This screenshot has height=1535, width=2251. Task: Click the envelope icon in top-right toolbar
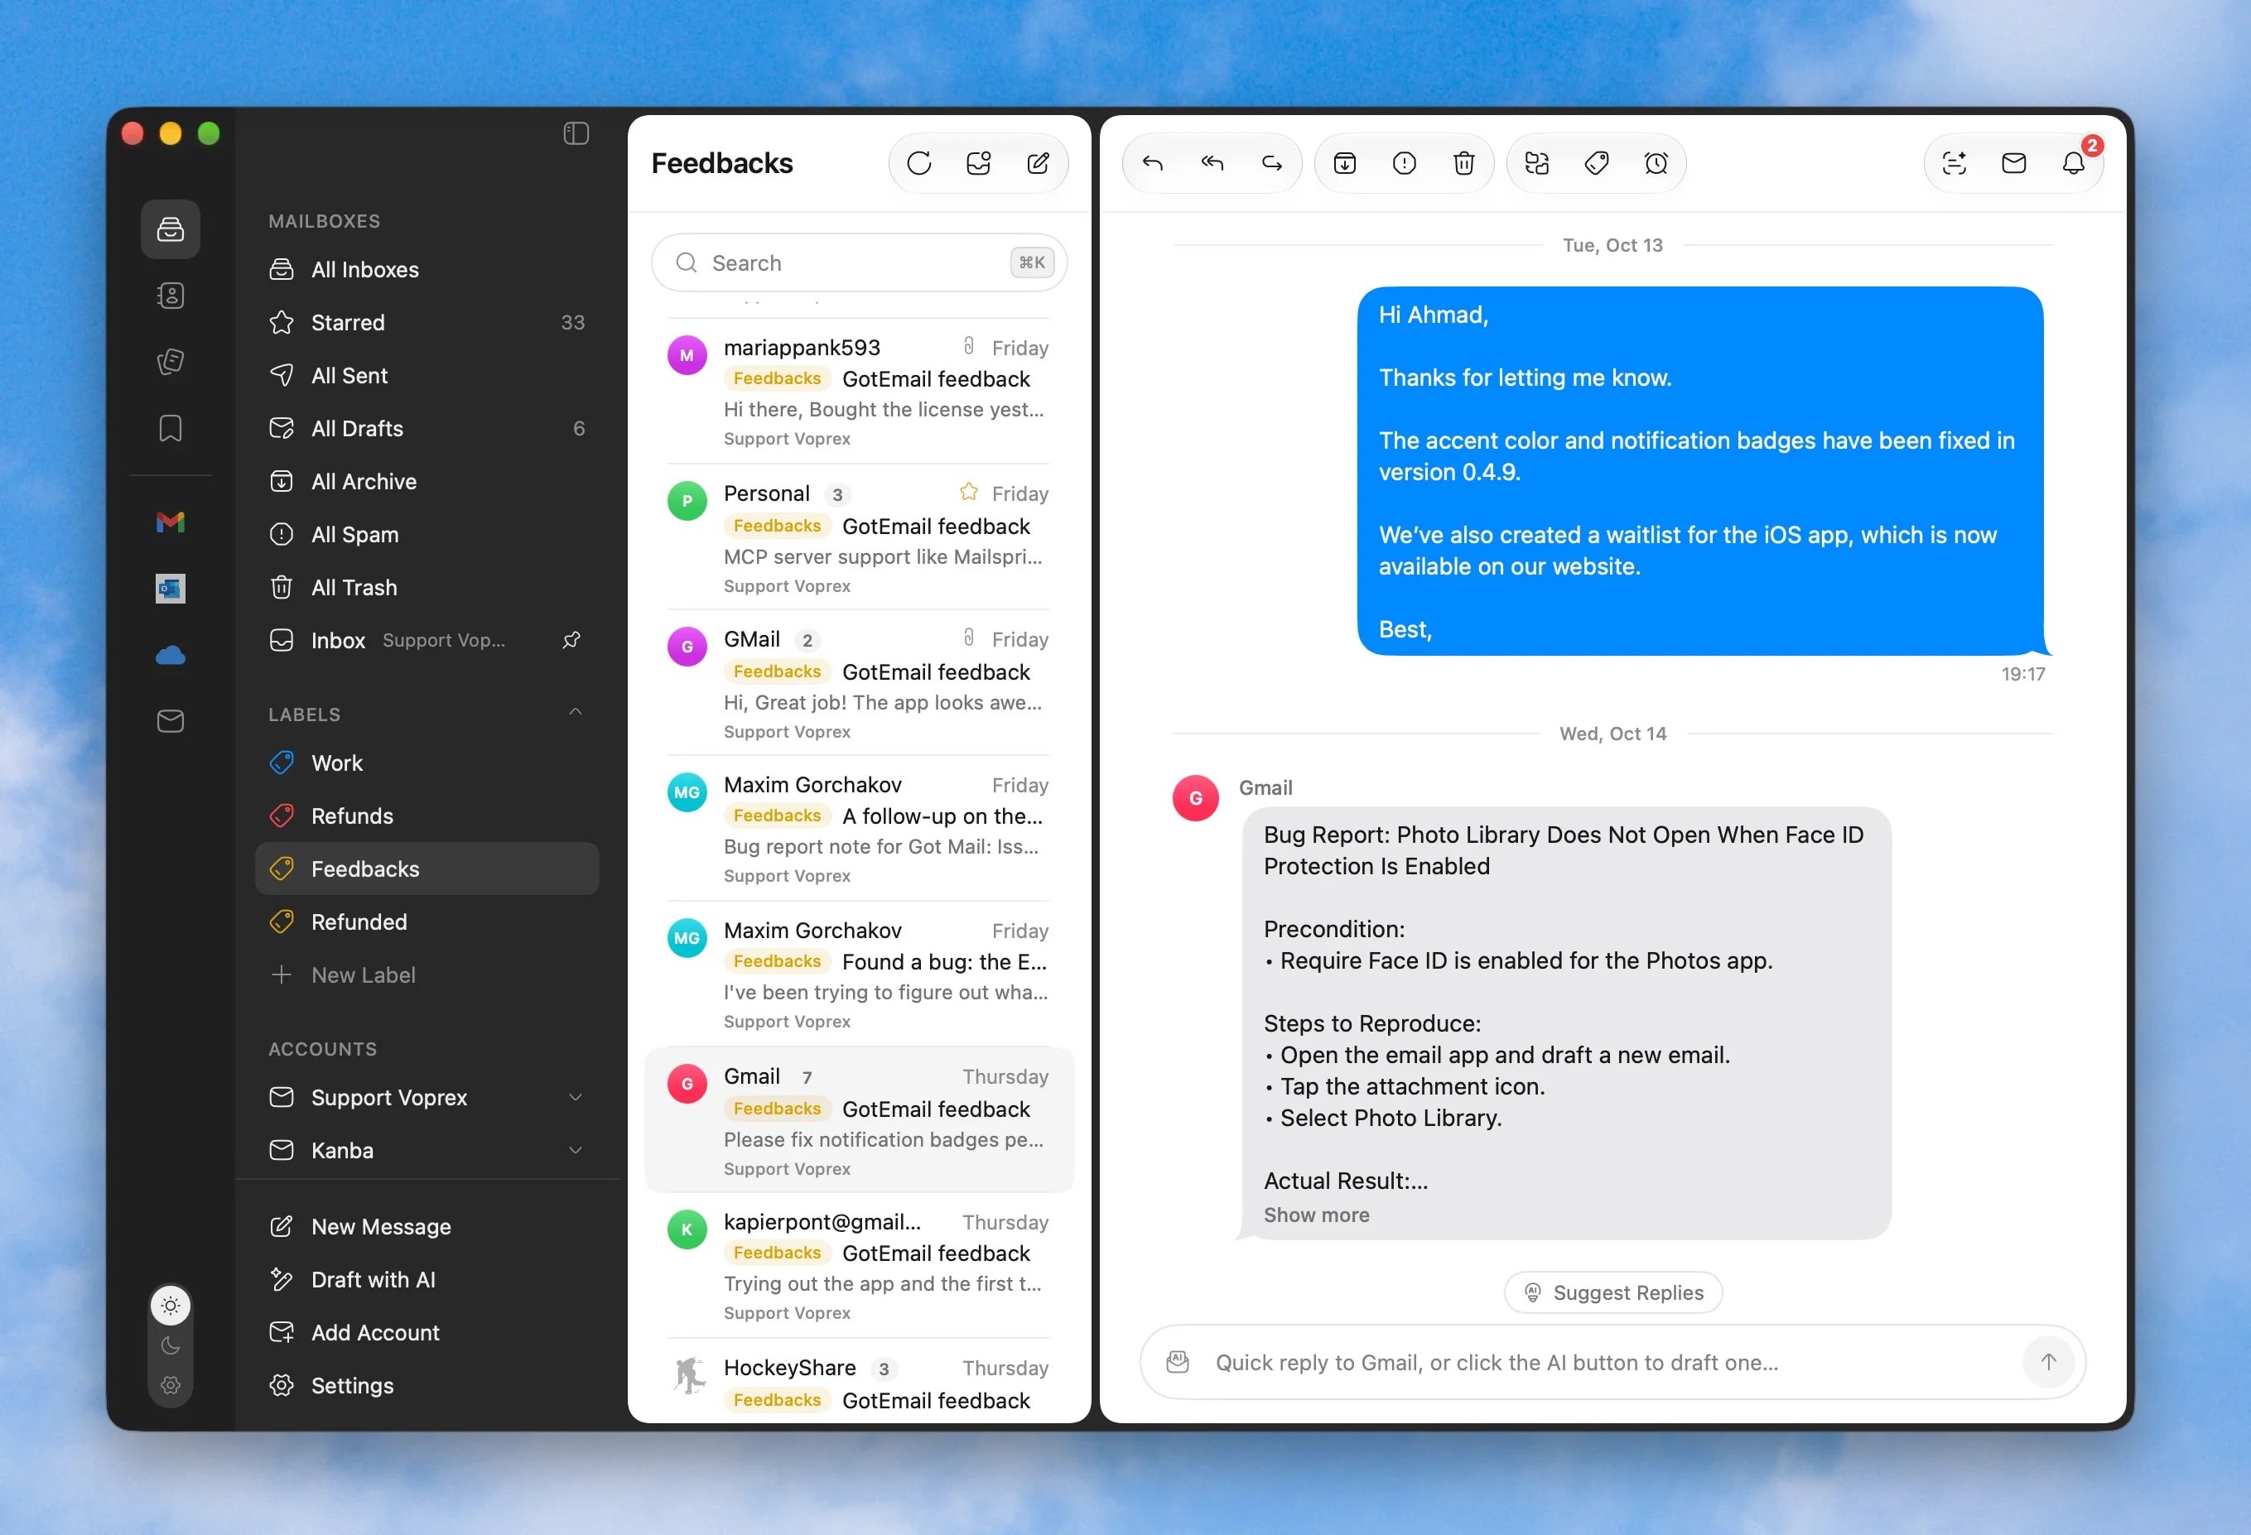point(2013,163)
